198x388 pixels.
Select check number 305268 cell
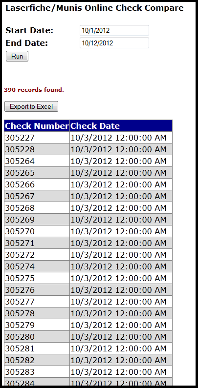tap(37, 207)
